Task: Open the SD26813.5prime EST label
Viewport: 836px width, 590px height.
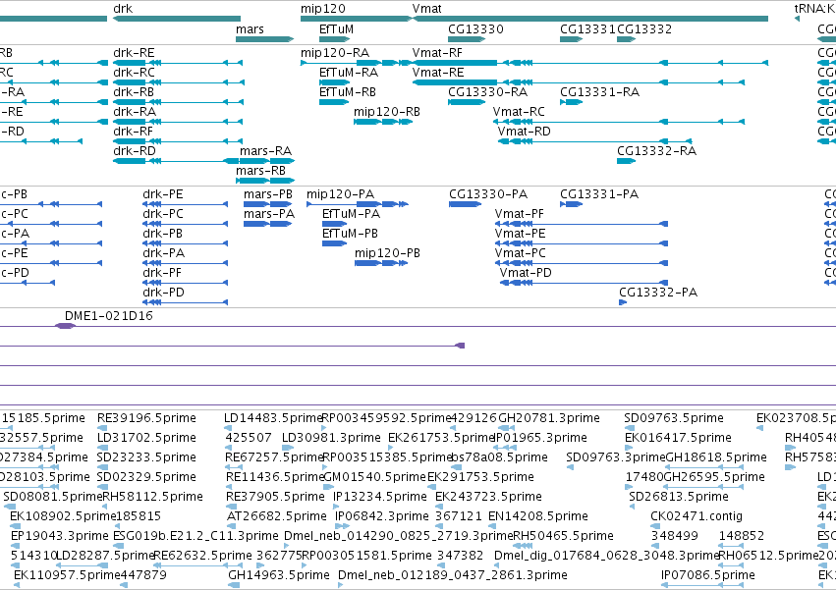Action: pos(679,497)
